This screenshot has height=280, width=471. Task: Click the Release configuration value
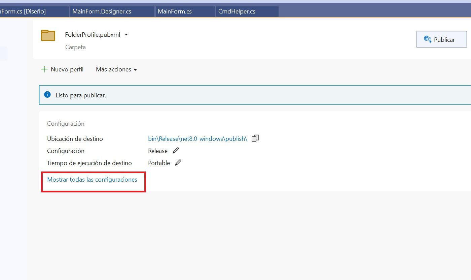[x=158, y=151]
